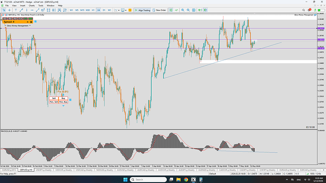Select the H4 timeframe button
Screen dimensions: 326x183
pyautogui.click(x=98, y=10)
